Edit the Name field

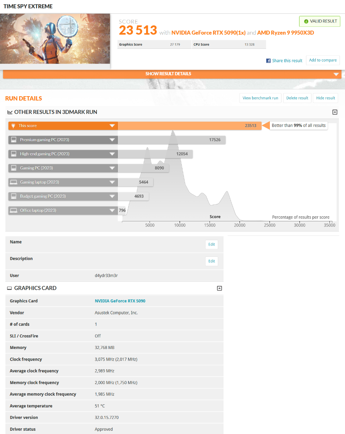pyautogui.click(x=212, y=244)
